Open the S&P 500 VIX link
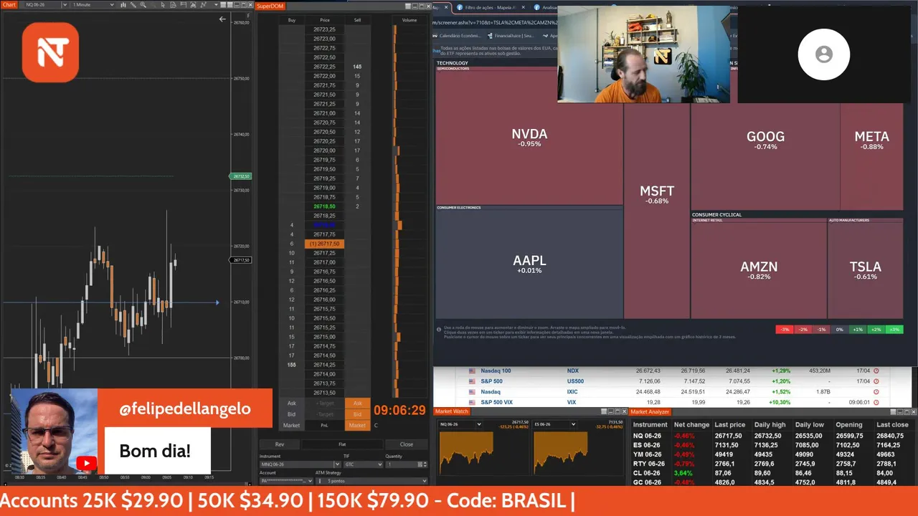The width and height of the screenshot is (918, 516). 497,402
